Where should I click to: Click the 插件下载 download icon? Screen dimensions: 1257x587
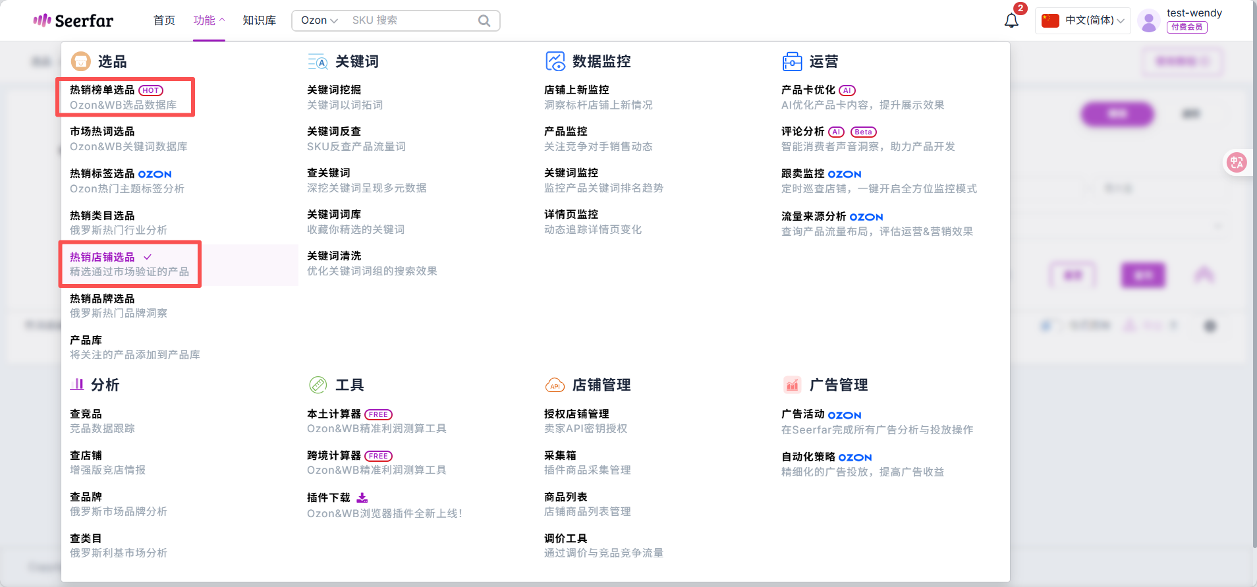coord(362,497)
